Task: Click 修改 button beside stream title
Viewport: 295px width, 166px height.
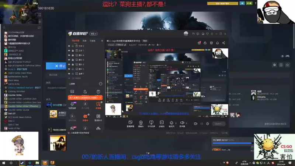Action: [145, 41]
